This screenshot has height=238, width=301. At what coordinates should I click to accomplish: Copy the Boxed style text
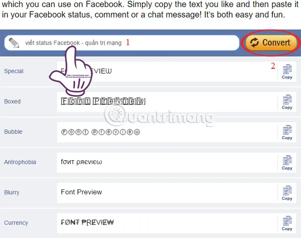pos(287,102)
